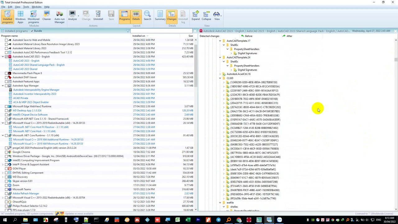Image resolution: width=398 pixels, height=224 pixels.
Task: Check the Autodesk Save to Web and Mobile box
Action: 6,40
